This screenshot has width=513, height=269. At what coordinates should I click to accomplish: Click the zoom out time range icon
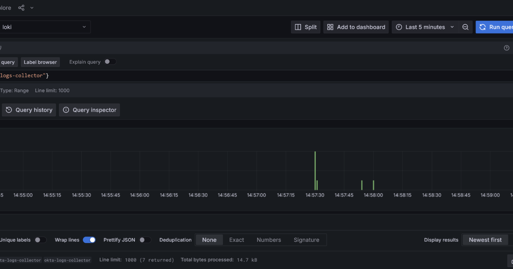pyautogui.click(x=466, y=27)
